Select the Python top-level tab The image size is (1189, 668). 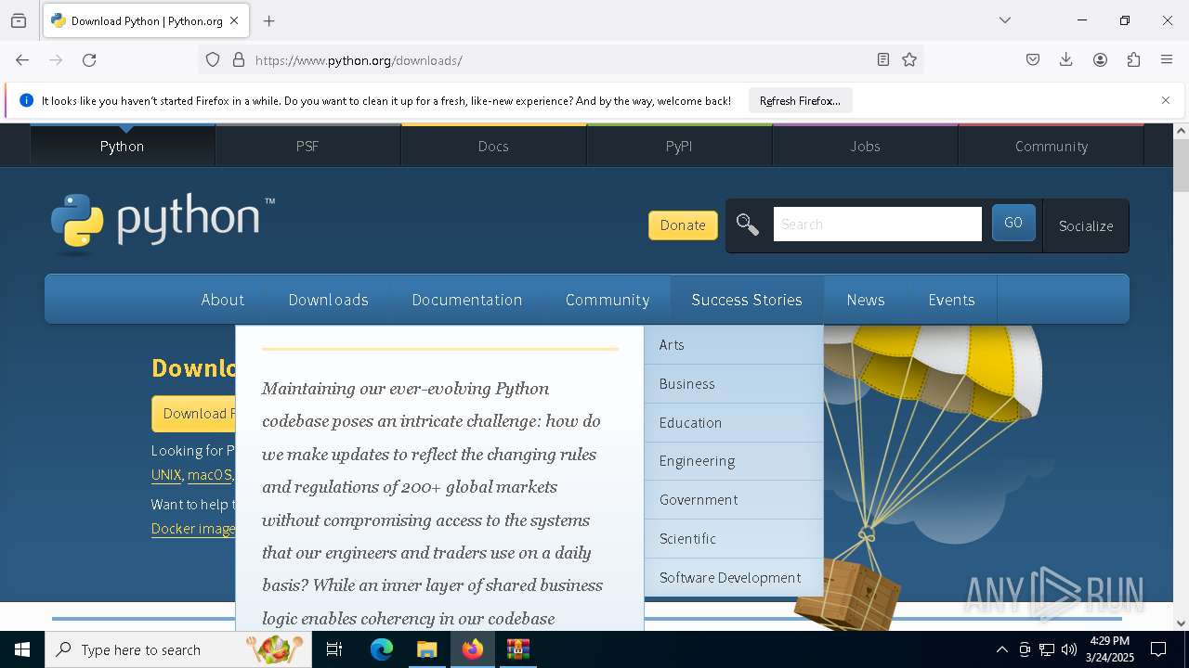[x=123, y=146]
